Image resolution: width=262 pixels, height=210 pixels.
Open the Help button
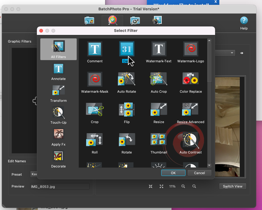[x=244, y=23]
